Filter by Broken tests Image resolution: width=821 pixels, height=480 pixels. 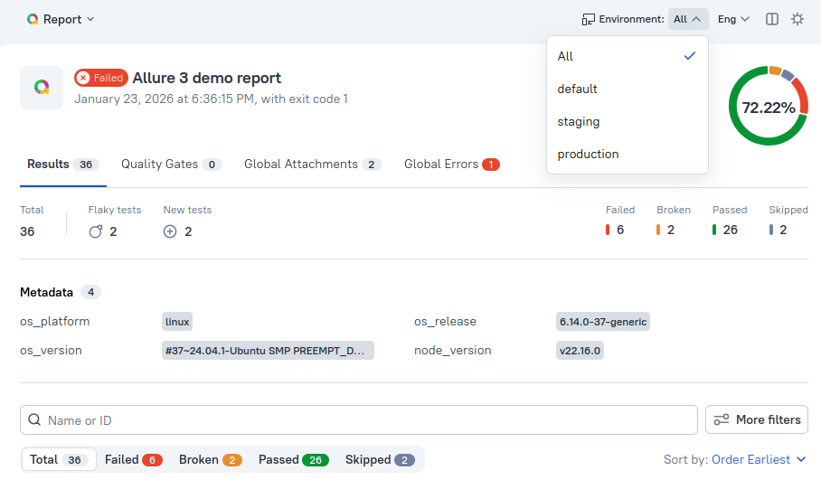click(x=211, y=459)
